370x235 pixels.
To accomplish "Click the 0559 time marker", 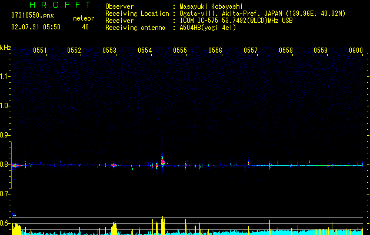I will 321,51.
